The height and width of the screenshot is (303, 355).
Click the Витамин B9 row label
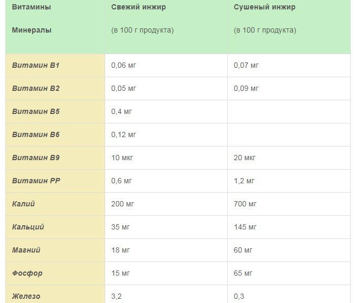tap(36, 158)
